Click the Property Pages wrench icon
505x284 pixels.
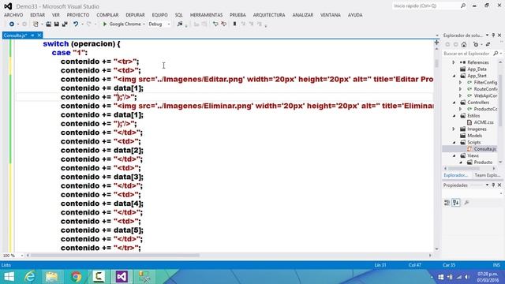coord(466,203)
